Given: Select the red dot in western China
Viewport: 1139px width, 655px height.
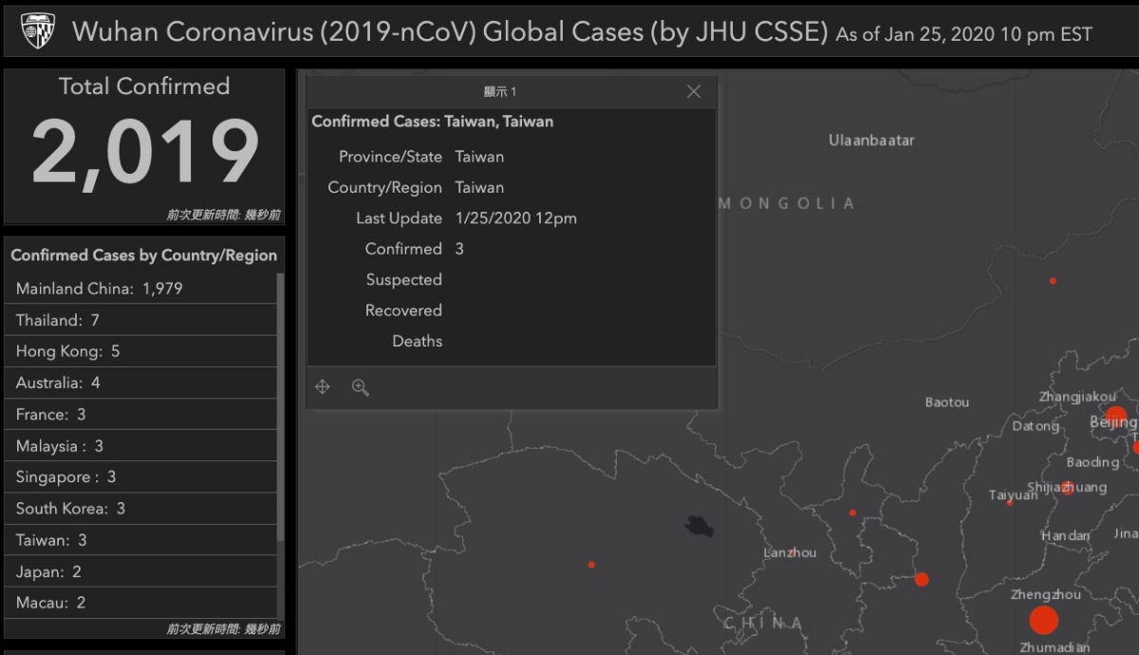Looking at the screenshot, I should coord(591,565).
